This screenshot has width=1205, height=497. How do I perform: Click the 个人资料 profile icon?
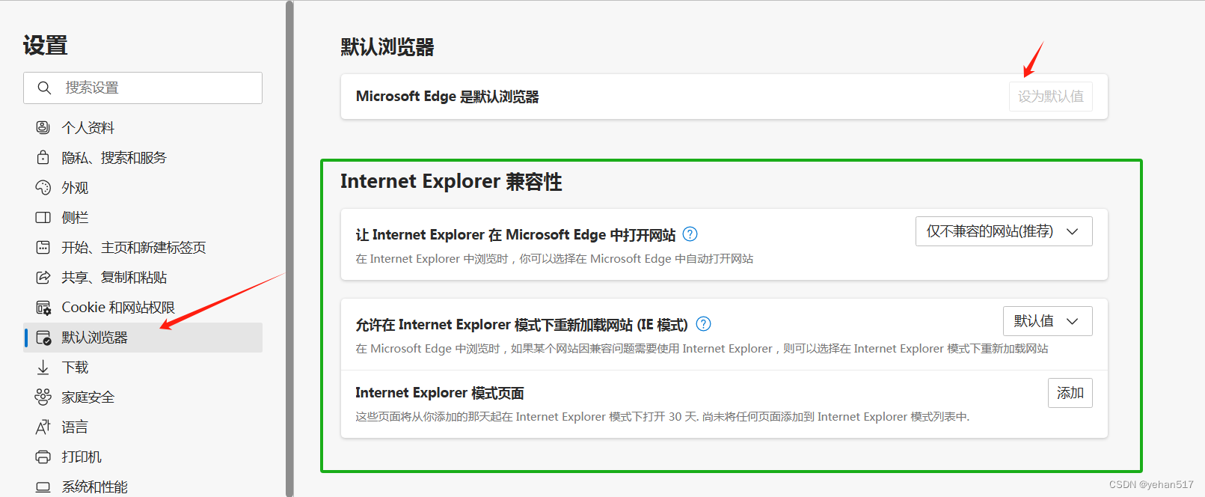[43, 127]
